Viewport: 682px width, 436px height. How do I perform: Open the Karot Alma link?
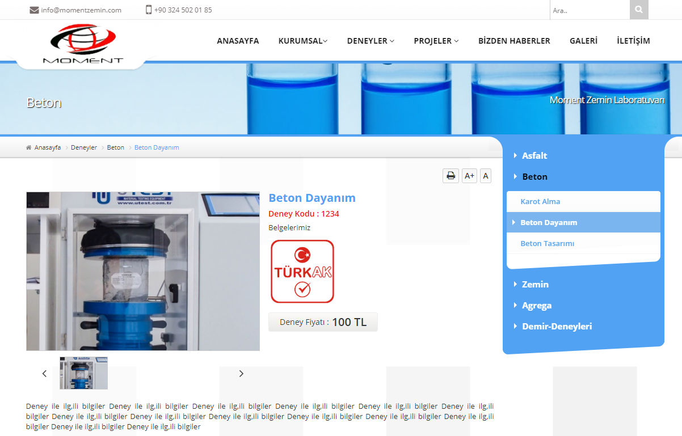pos(540,201)
